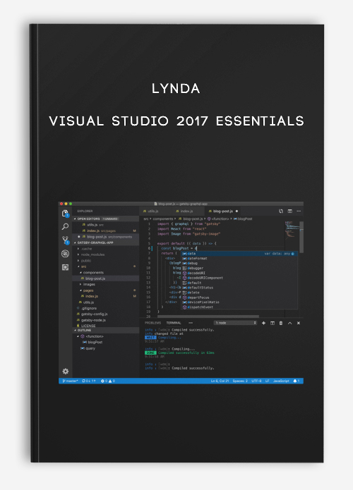
Task: Open the Extensions icon in activity bar
Action: point(65,267)
